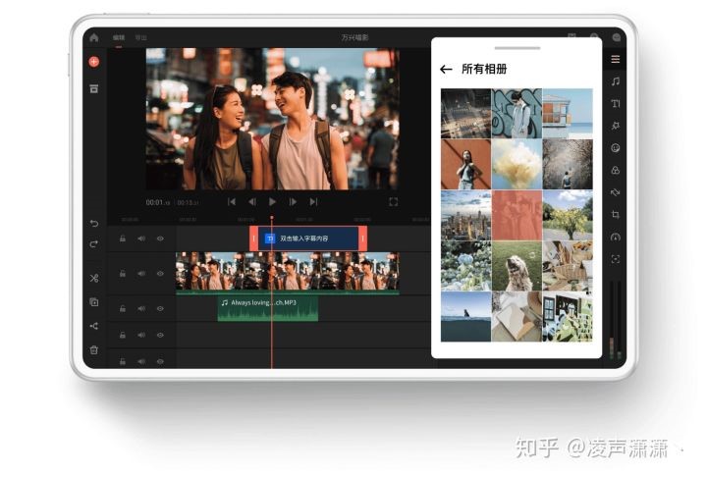Select the white cloud photo
Screen dimensions: 707x477
(x=517, y=164)
